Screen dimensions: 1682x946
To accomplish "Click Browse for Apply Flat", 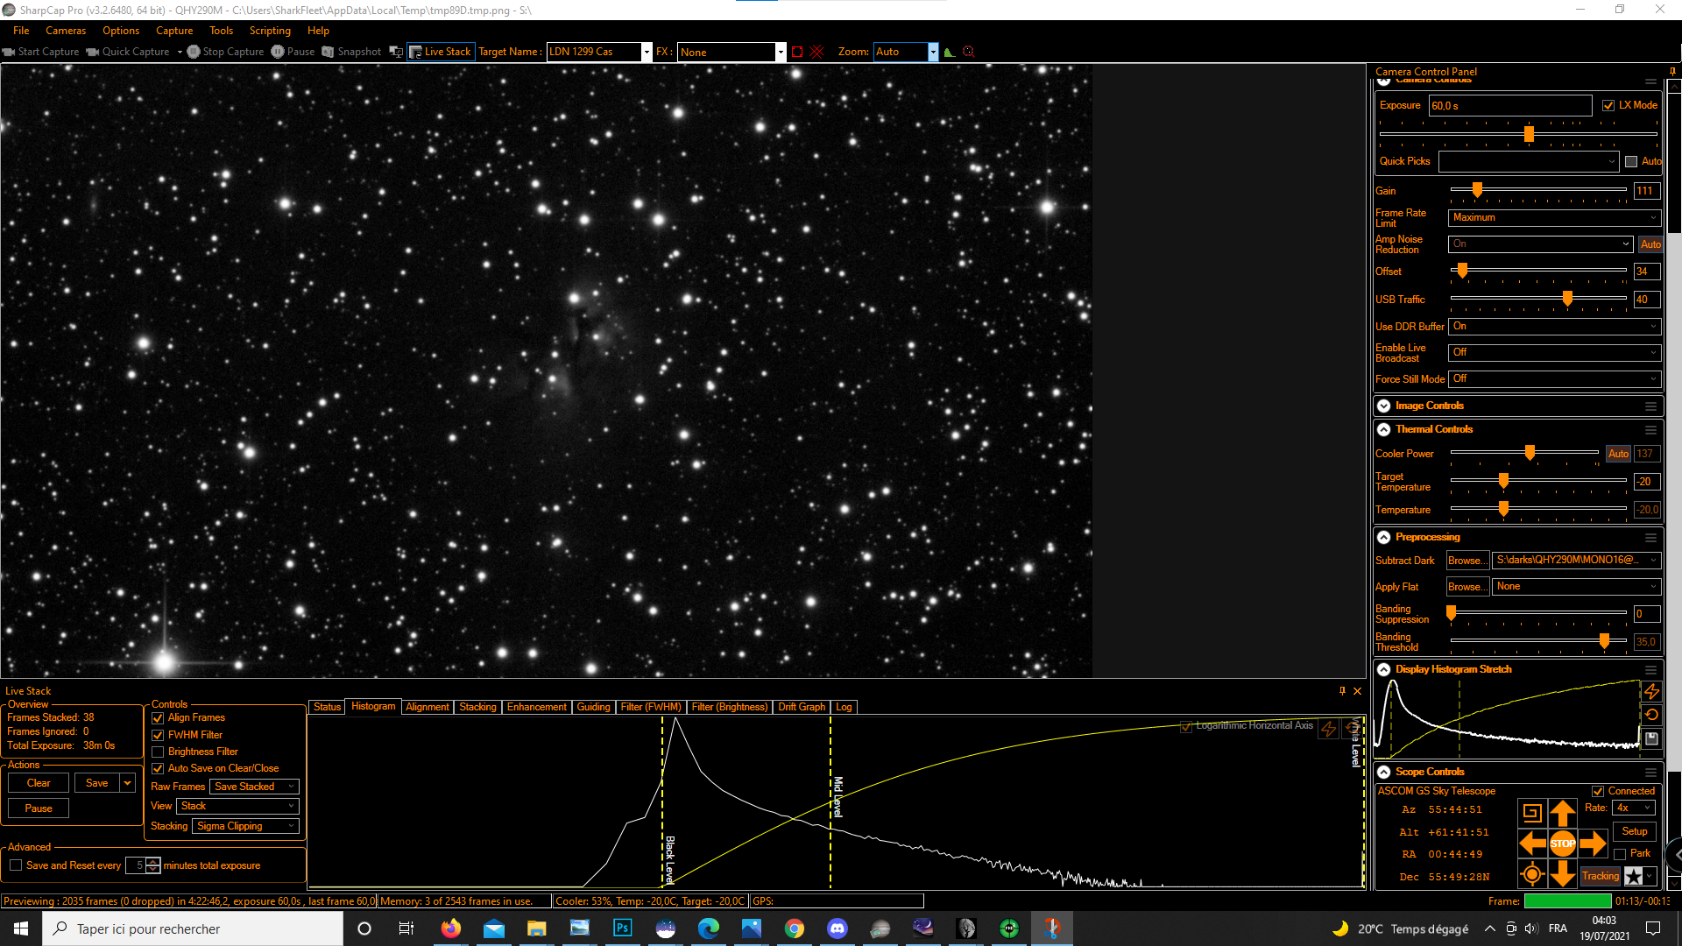I will [1467, 587].
